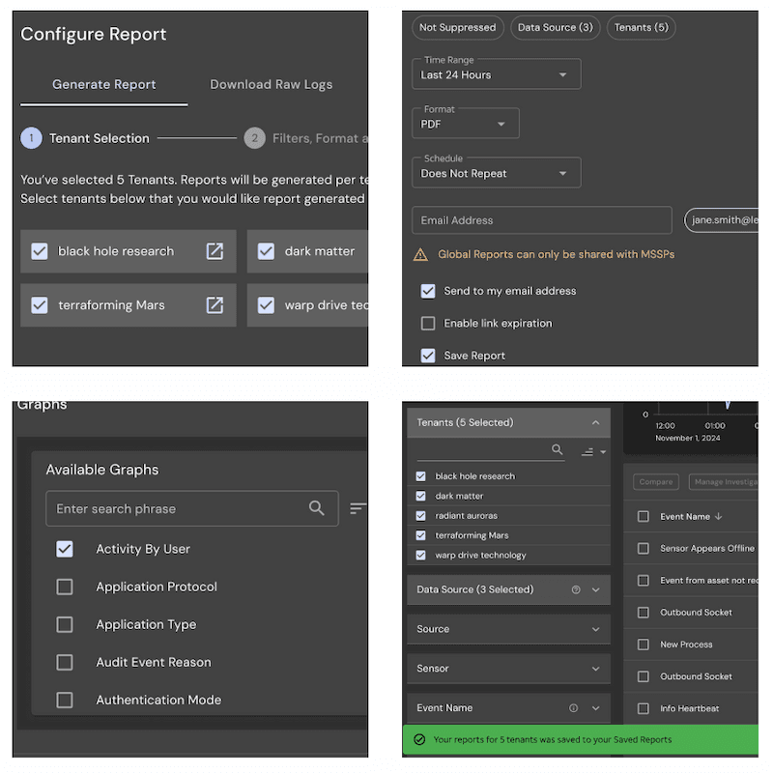Image resolution: width=773 pixels, height=773 pixels.
Task: Click help icon on Data Source filter
Action: [576, 589]
